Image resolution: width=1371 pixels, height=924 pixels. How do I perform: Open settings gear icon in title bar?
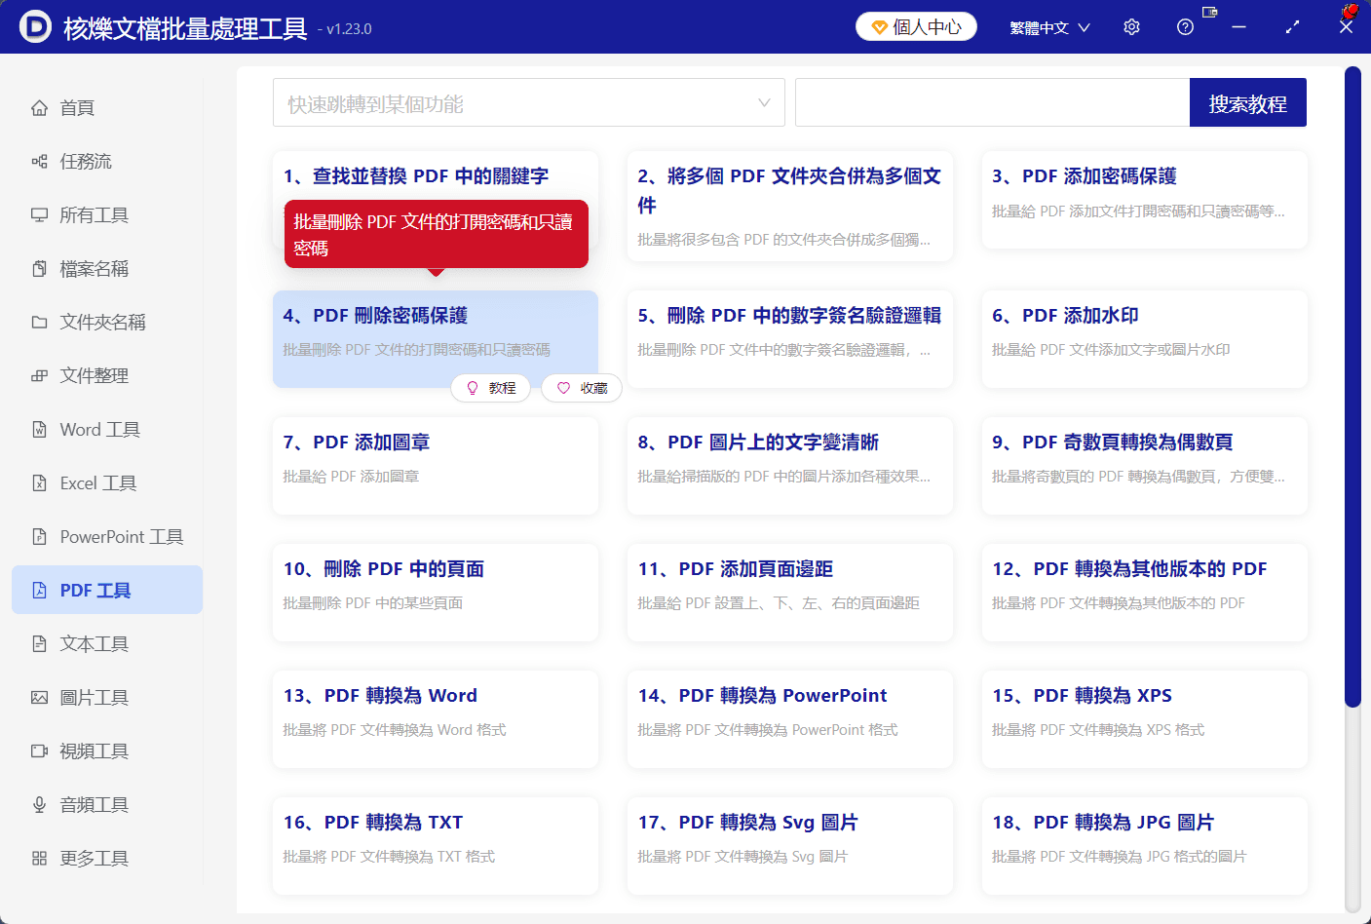click(1131, 27)
